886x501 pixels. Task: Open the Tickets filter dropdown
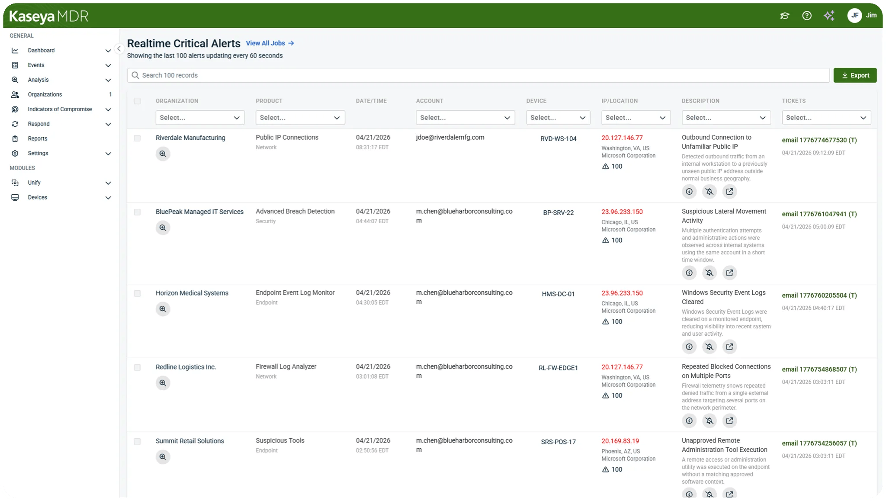click(826, 118)
